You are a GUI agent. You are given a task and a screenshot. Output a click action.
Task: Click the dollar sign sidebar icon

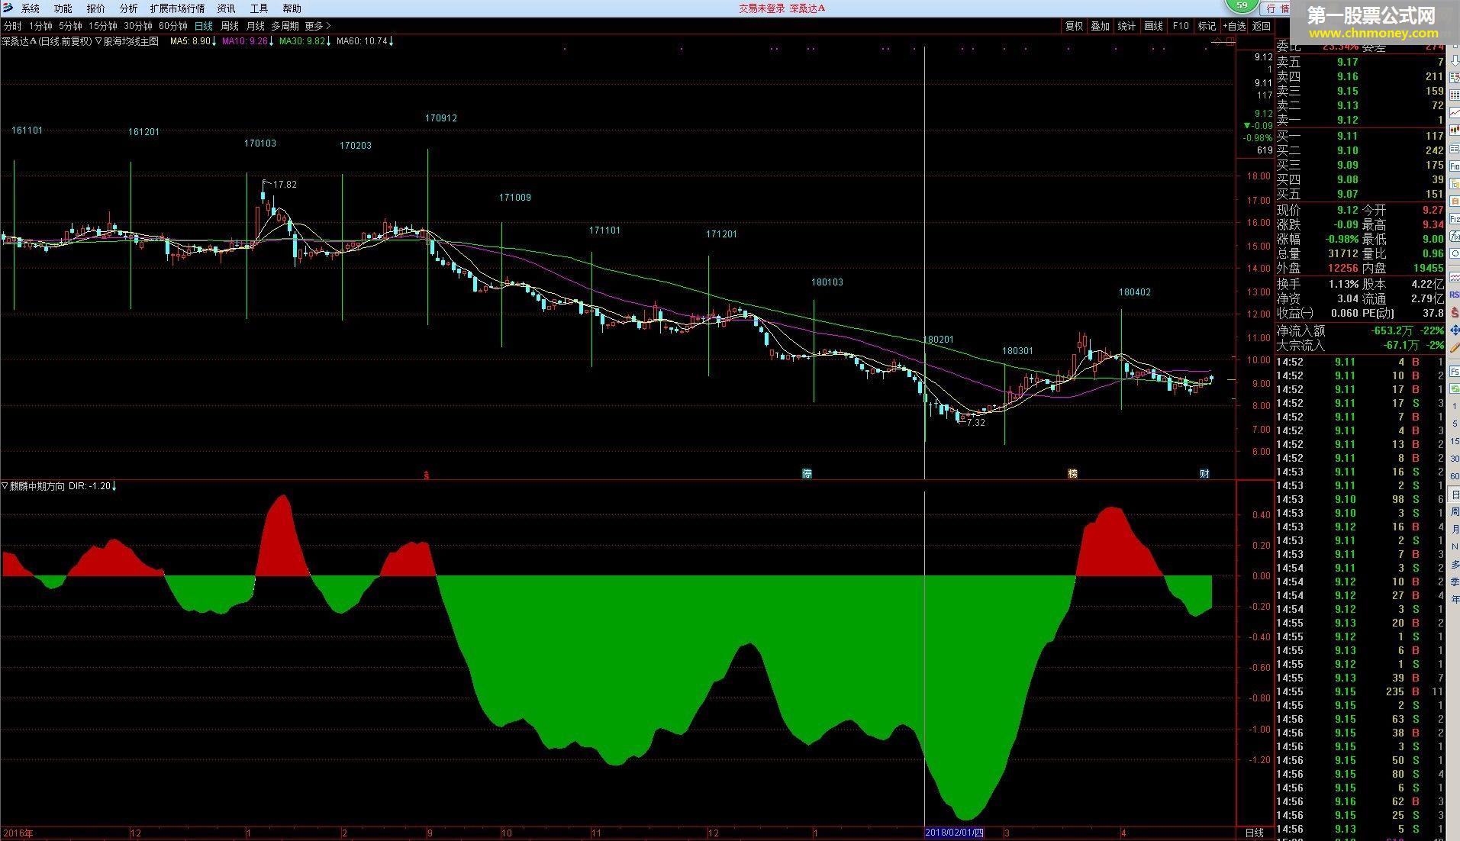coord(1455,313)
